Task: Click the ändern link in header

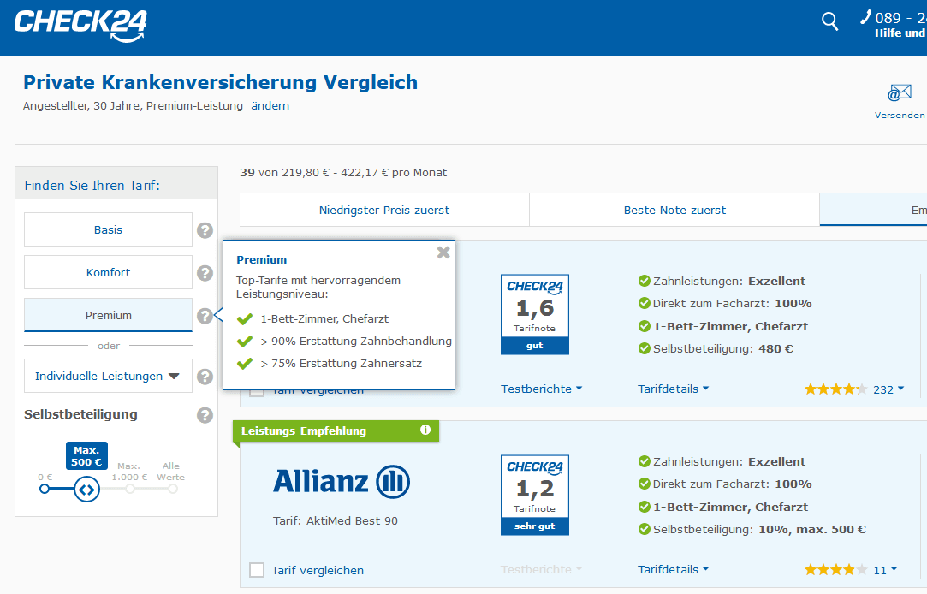Action: pyautogui.click(x=270, y=106)
